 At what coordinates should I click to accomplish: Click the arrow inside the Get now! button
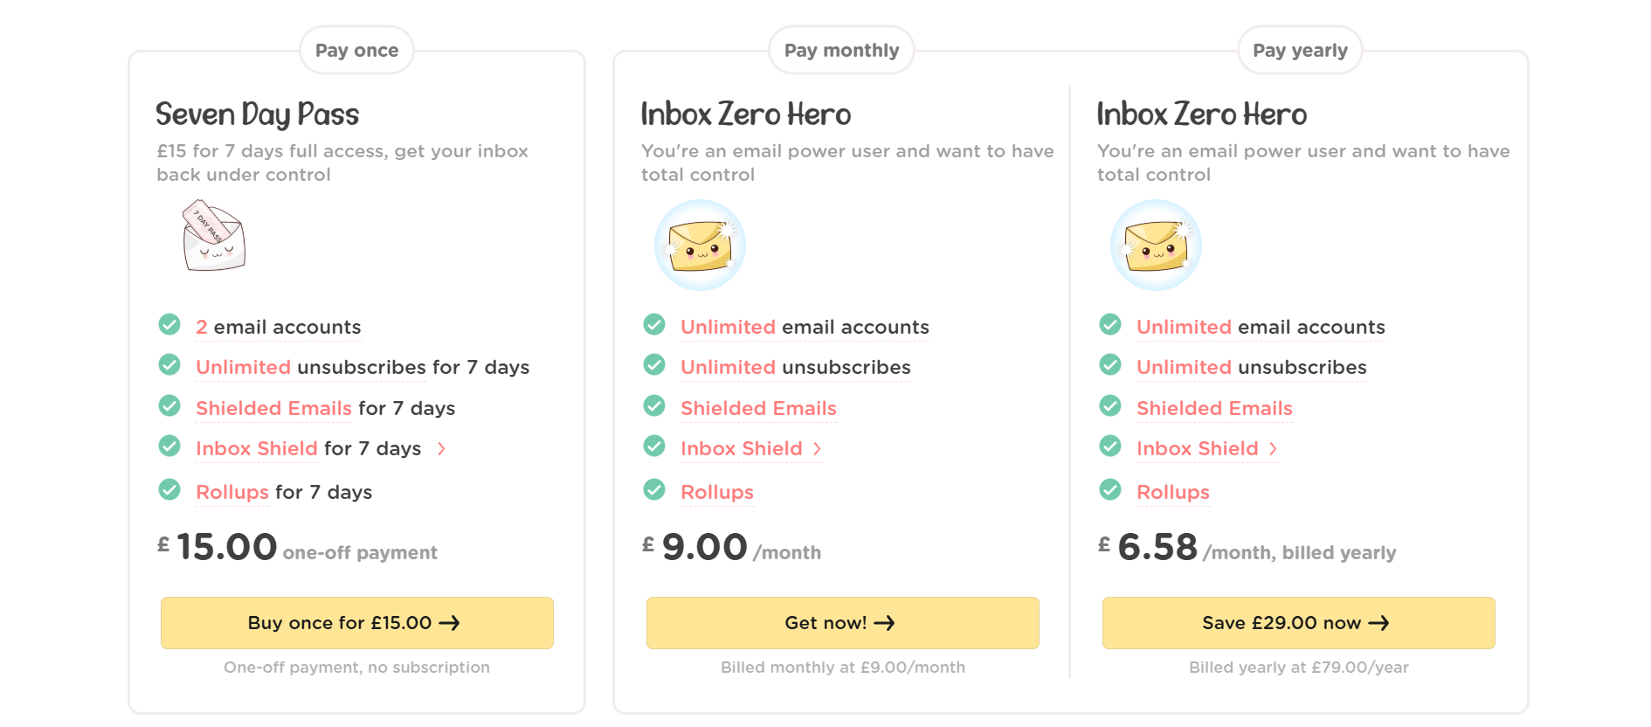(886, 623)
